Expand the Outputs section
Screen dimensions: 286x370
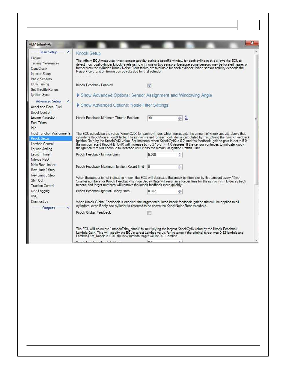68,208
